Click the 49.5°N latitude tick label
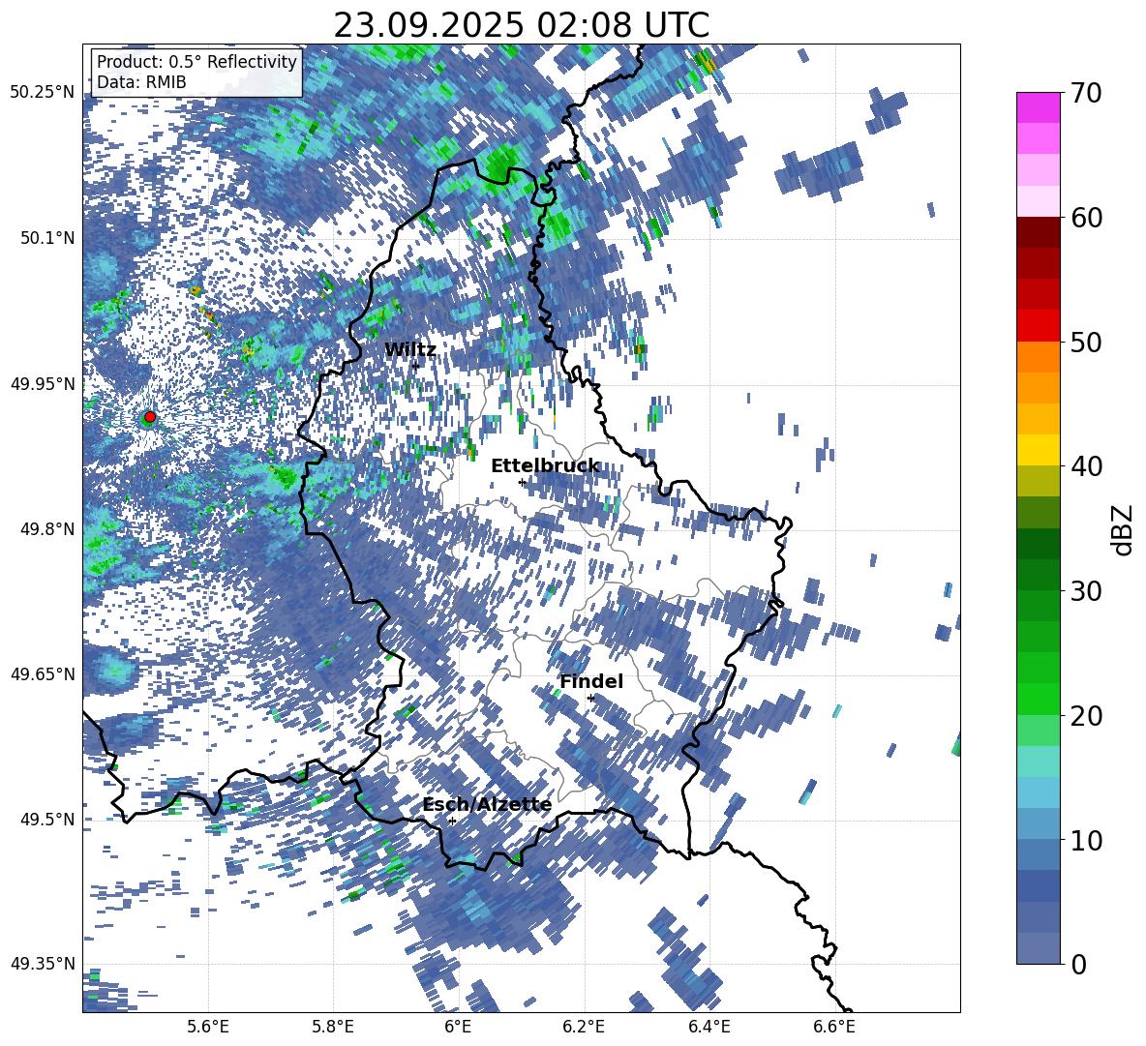This screenshot has width=1146, height=1046. 46,819
